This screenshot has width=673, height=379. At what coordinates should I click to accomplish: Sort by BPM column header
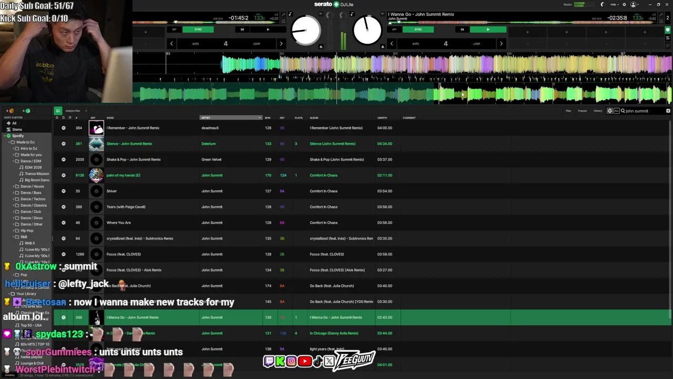268,118
